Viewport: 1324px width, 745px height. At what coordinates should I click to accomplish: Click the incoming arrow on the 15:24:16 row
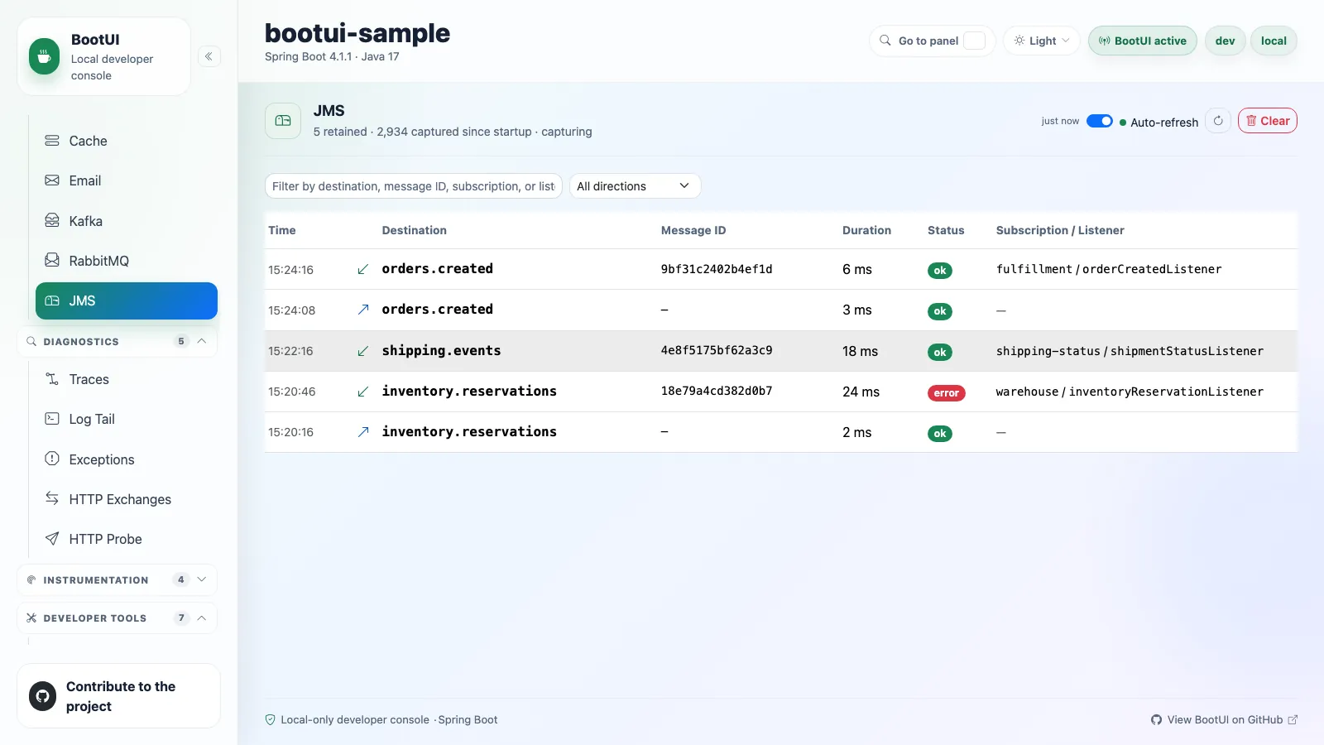362,270
